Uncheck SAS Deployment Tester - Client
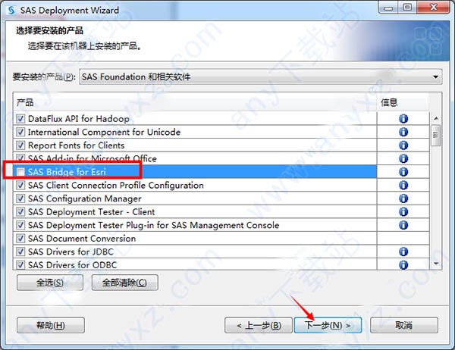Viewport: 455px width, 350px height. (x=20, y=211)
